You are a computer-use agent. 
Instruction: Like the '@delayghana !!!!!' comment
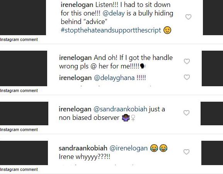187,77
